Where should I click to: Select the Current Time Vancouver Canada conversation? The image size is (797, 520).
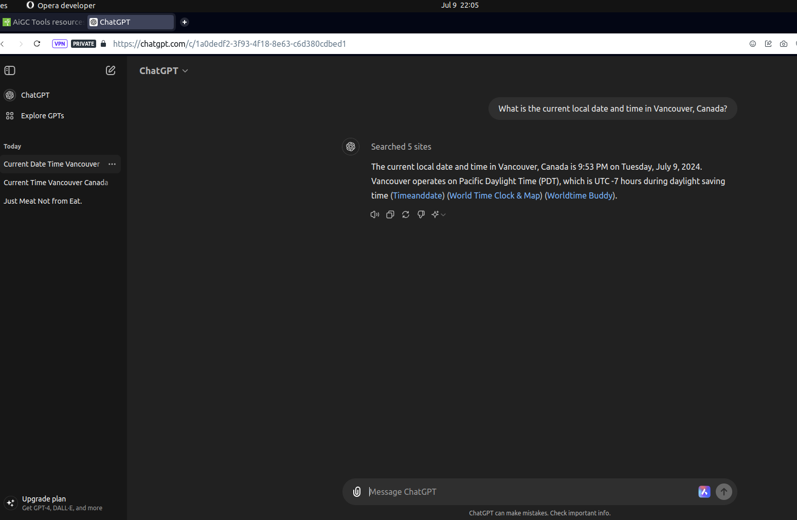click(56, 183)
